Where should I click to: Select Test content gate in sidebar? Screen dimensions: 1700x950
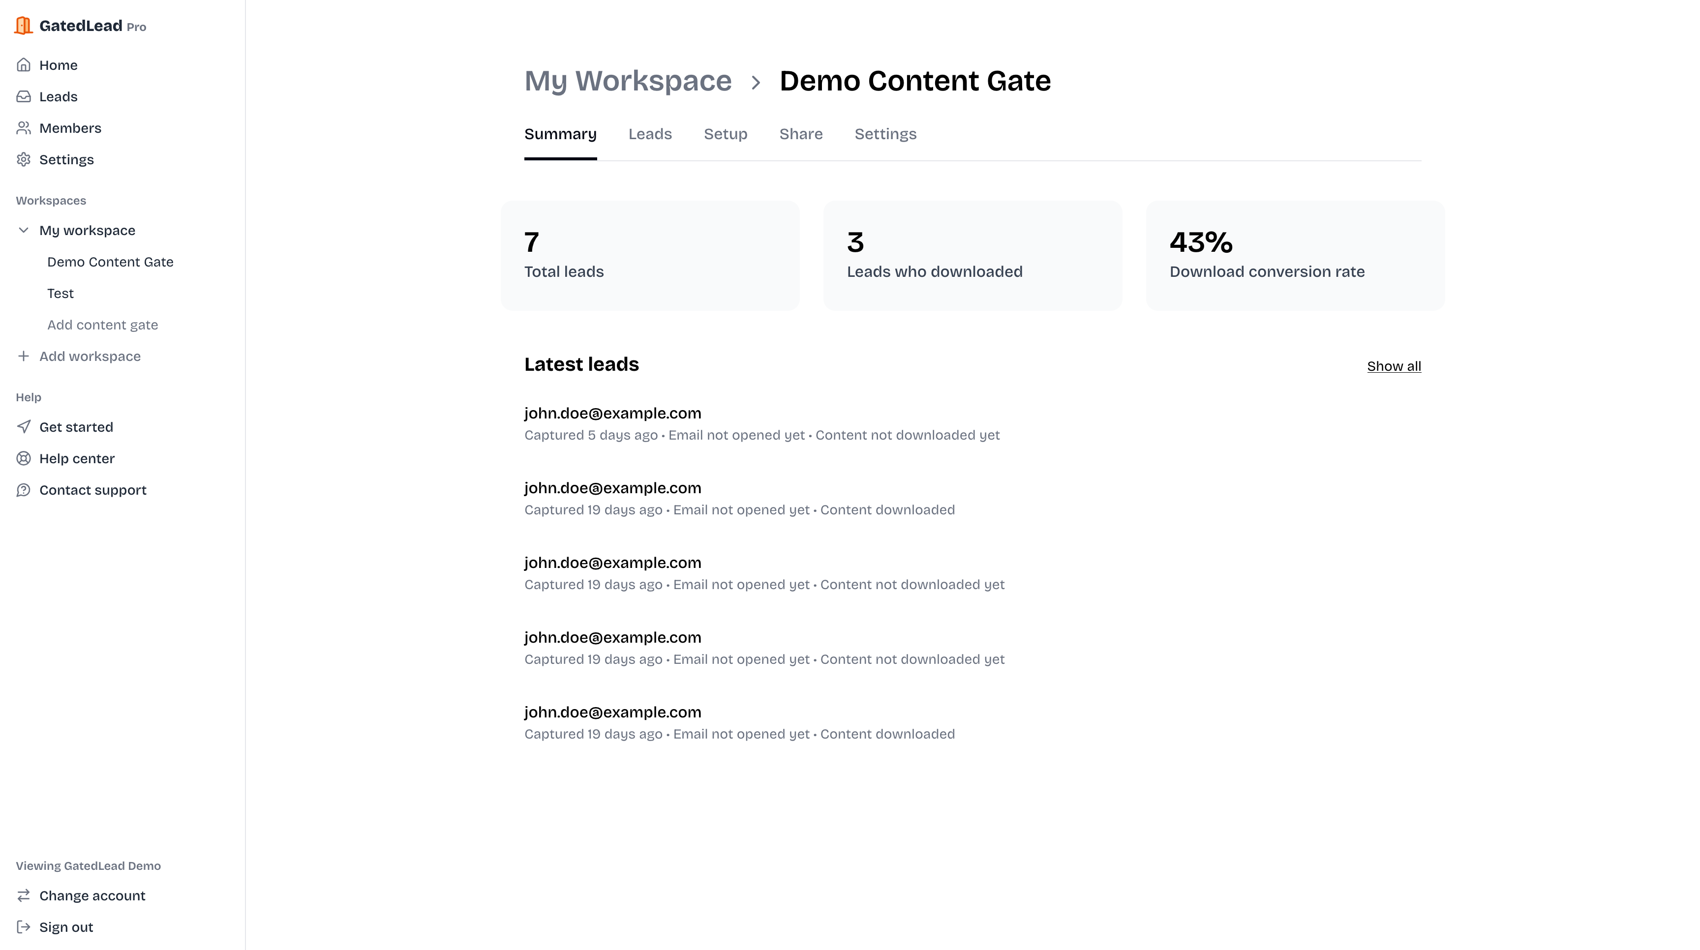coord(60,294)
